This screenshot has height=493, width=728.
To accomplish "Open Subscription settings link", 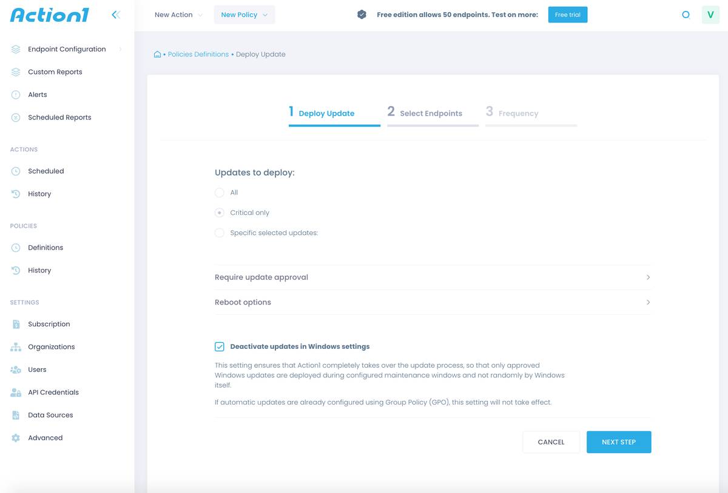I will click(49, 324).
